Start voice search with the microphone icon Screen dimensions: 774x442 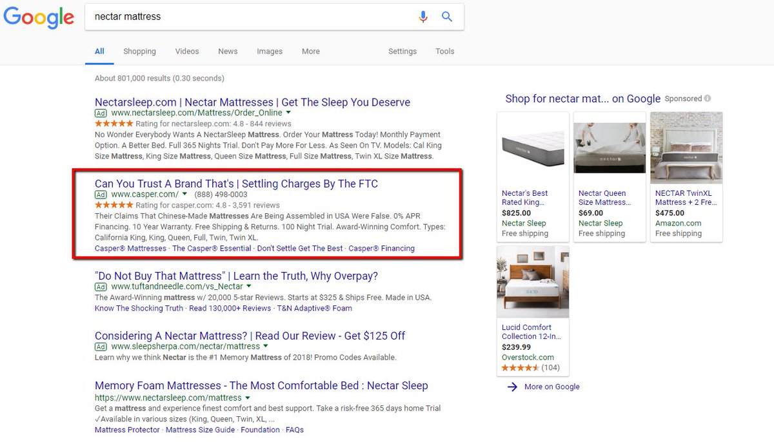[x=423, y=17]
